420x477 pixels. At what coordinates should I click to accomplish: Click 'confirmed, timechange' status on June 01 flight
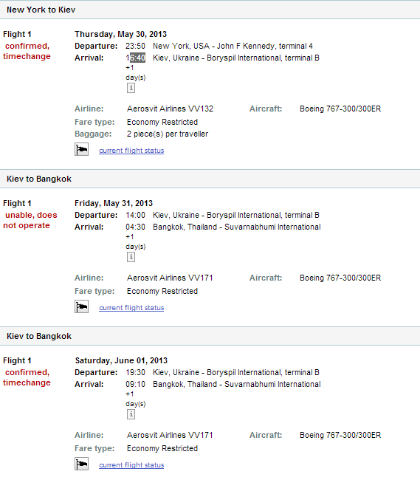(x=27, y=377)
